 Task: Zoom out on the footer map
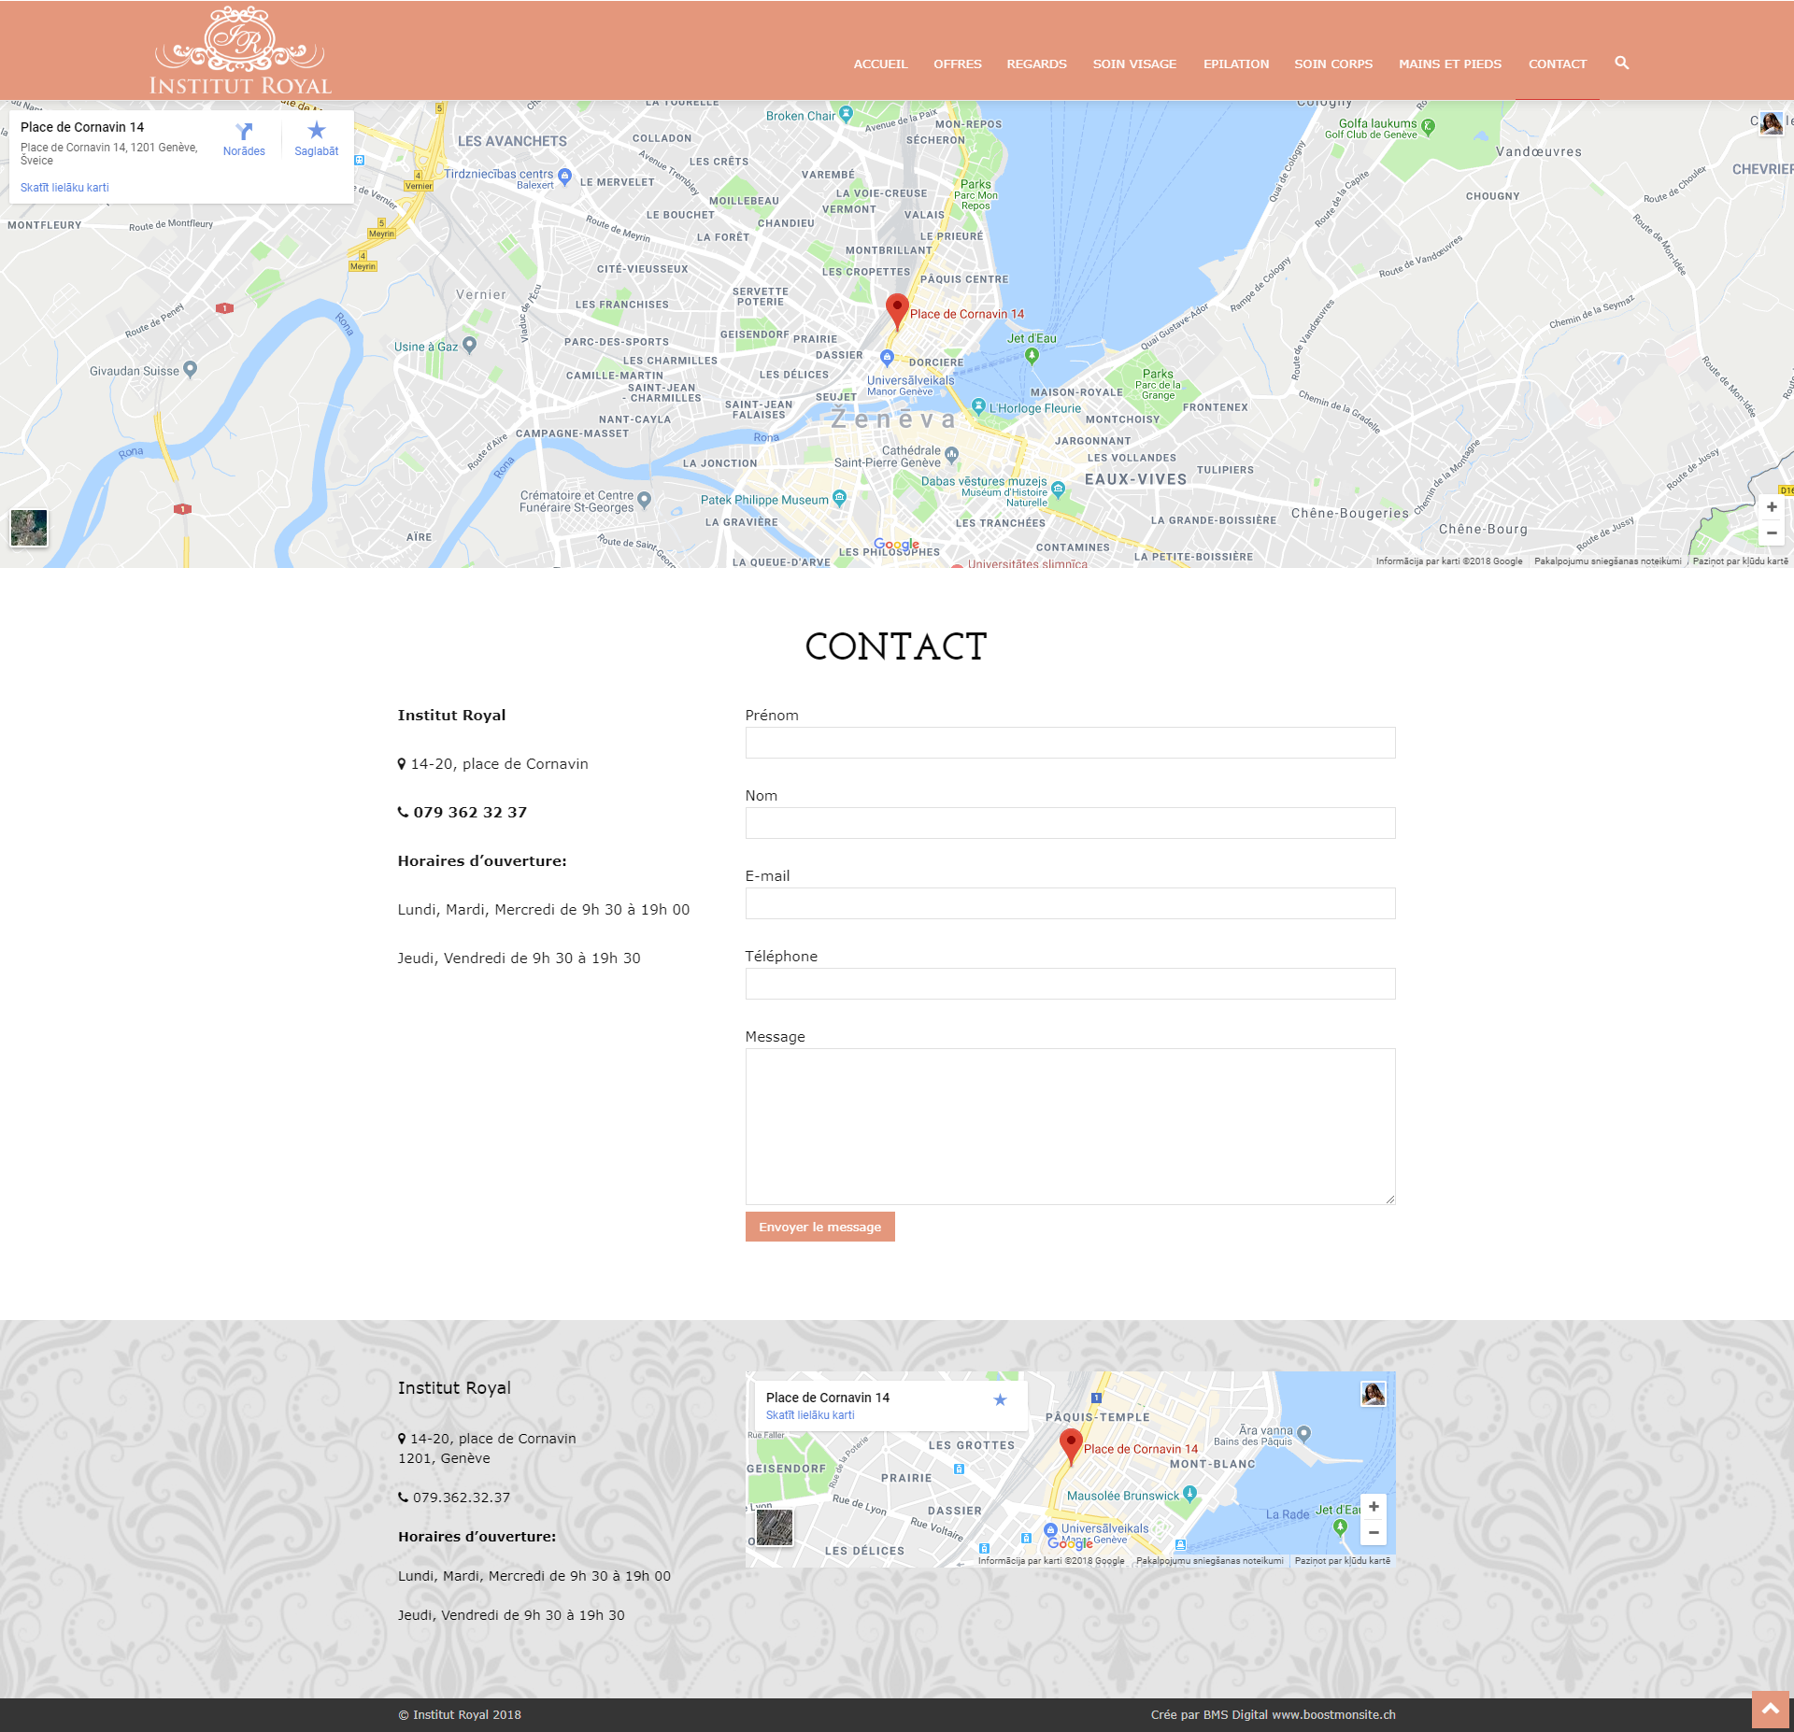pyautogui.click(x=1374, y=1532)
